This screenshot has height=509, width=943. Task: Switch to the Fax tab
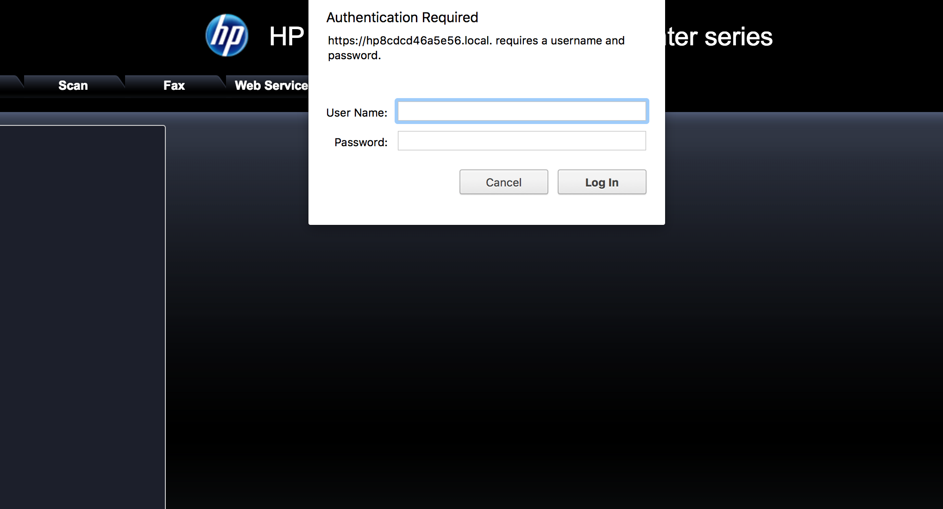tap(174, 86)
